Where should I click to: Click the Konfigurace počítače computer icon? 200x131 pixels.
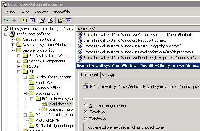[x=12, y=34]
